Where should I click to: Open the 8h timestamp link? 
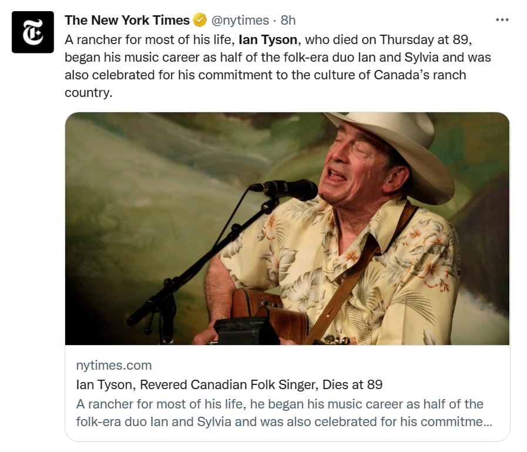(288, 20)
